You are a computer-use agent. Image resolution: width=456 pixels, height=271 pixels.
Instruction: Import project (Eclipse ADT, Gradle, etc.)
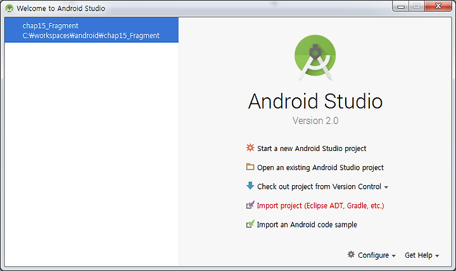(x=320, y=206)
